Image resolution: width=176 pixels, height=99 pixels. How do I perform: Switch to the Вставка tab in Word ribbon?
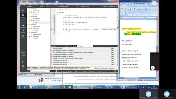pos(130,6)
